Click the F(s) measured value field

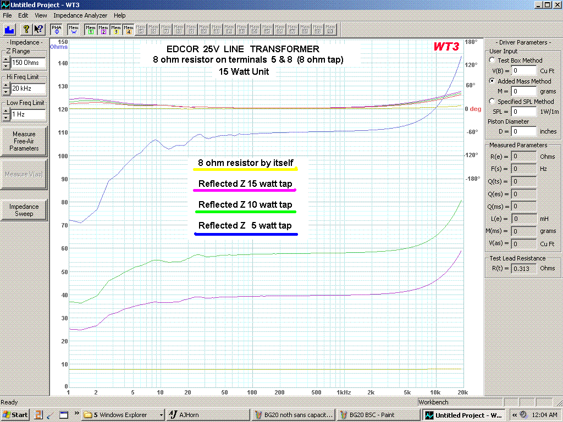click(x=524, y=169)
